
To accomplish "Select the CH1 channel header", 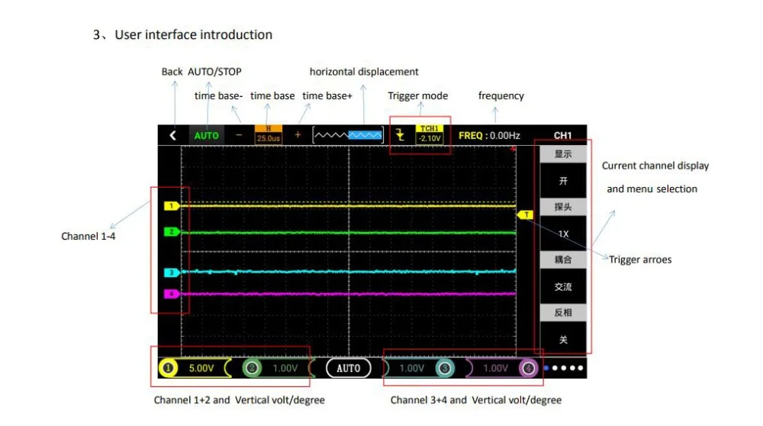I will coord(562,135).
